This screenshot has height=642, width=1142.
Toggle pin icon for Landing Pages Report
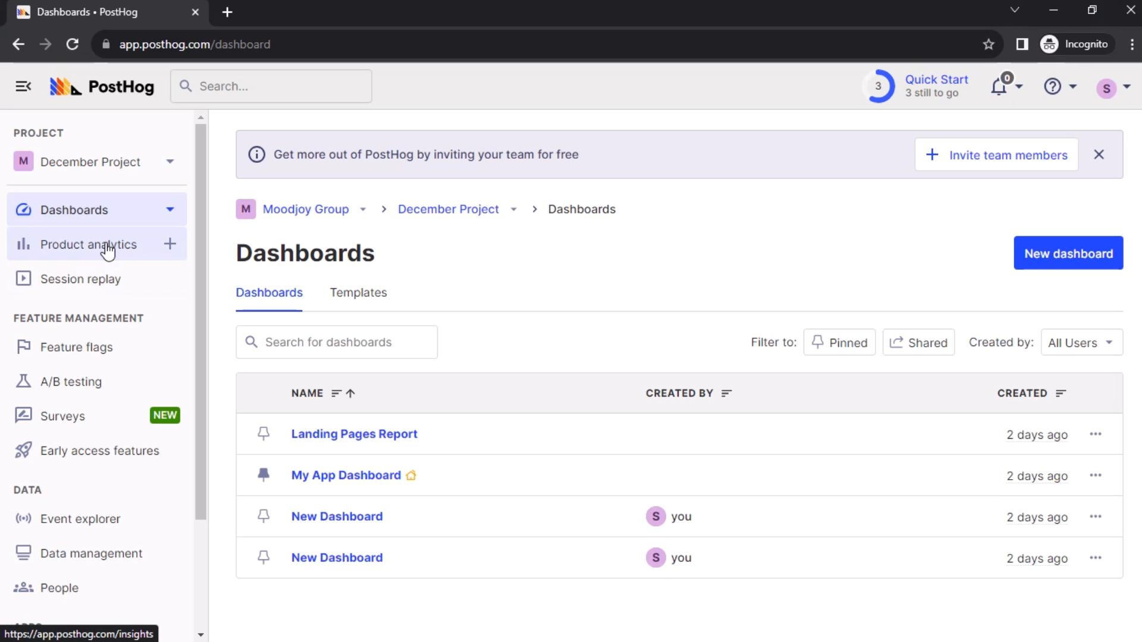click(x=263, y=433)
